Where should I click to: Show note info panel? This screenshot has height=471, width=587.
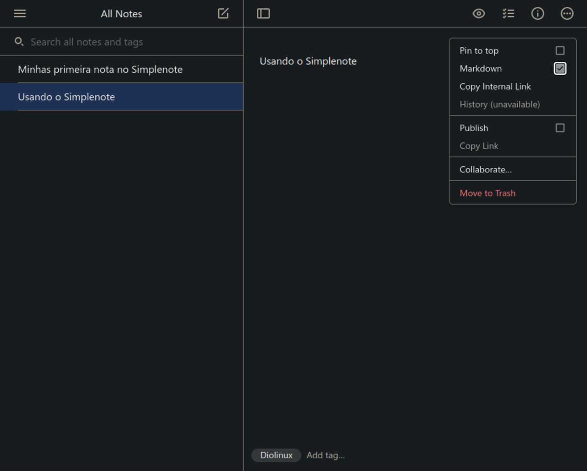click(537, 14)
